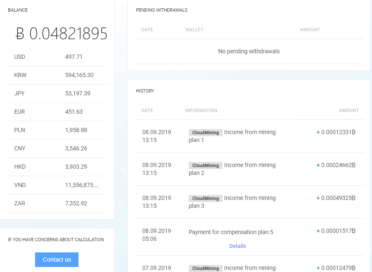Click the 07.09.2019 date entry

click(x=157, y=268)
